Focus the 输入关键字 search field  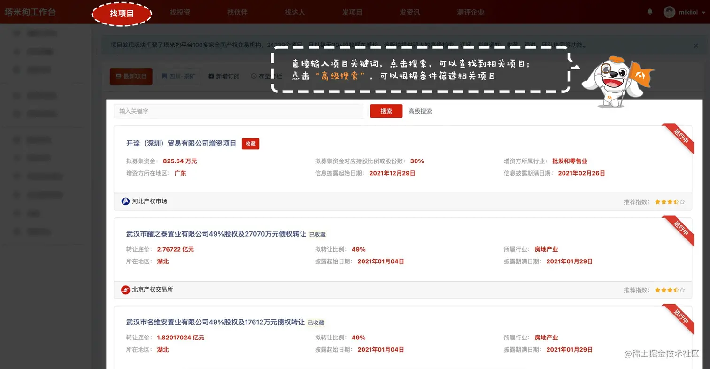tap(239, 111)
